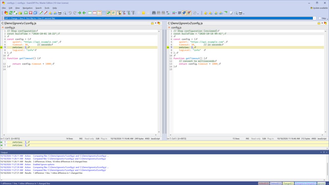Save the first file with green disk icon
The height and width of the screenshot is (185, 329).
click(26, 13)
